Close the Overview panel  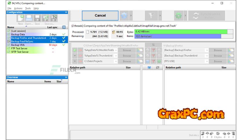66,78
